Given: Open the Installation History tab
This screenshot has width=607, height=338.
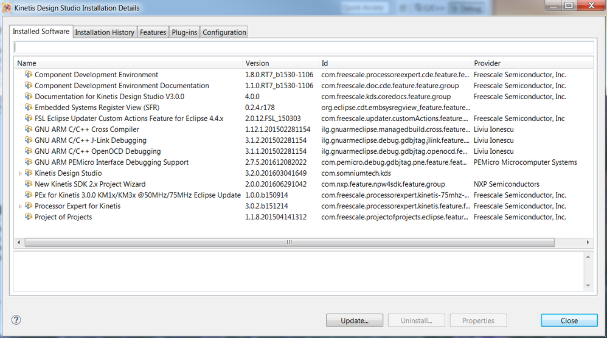Looking at the screenshot, I should [x=105, y=32].
